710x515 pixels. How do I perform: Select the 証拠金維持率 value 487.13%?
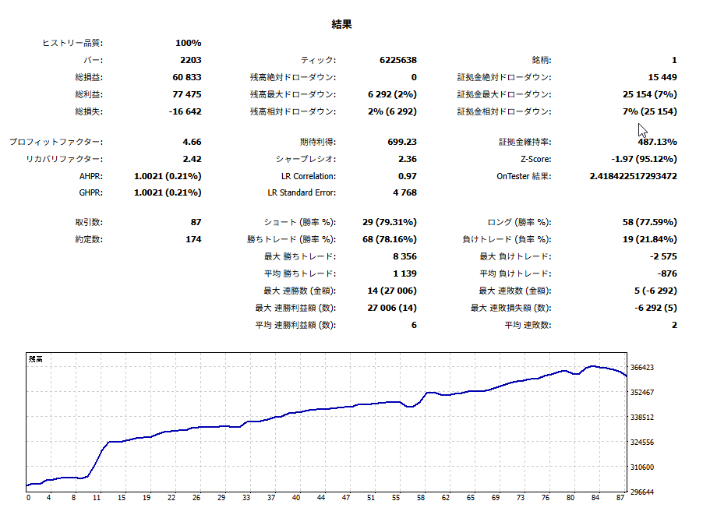click(658, 142)
